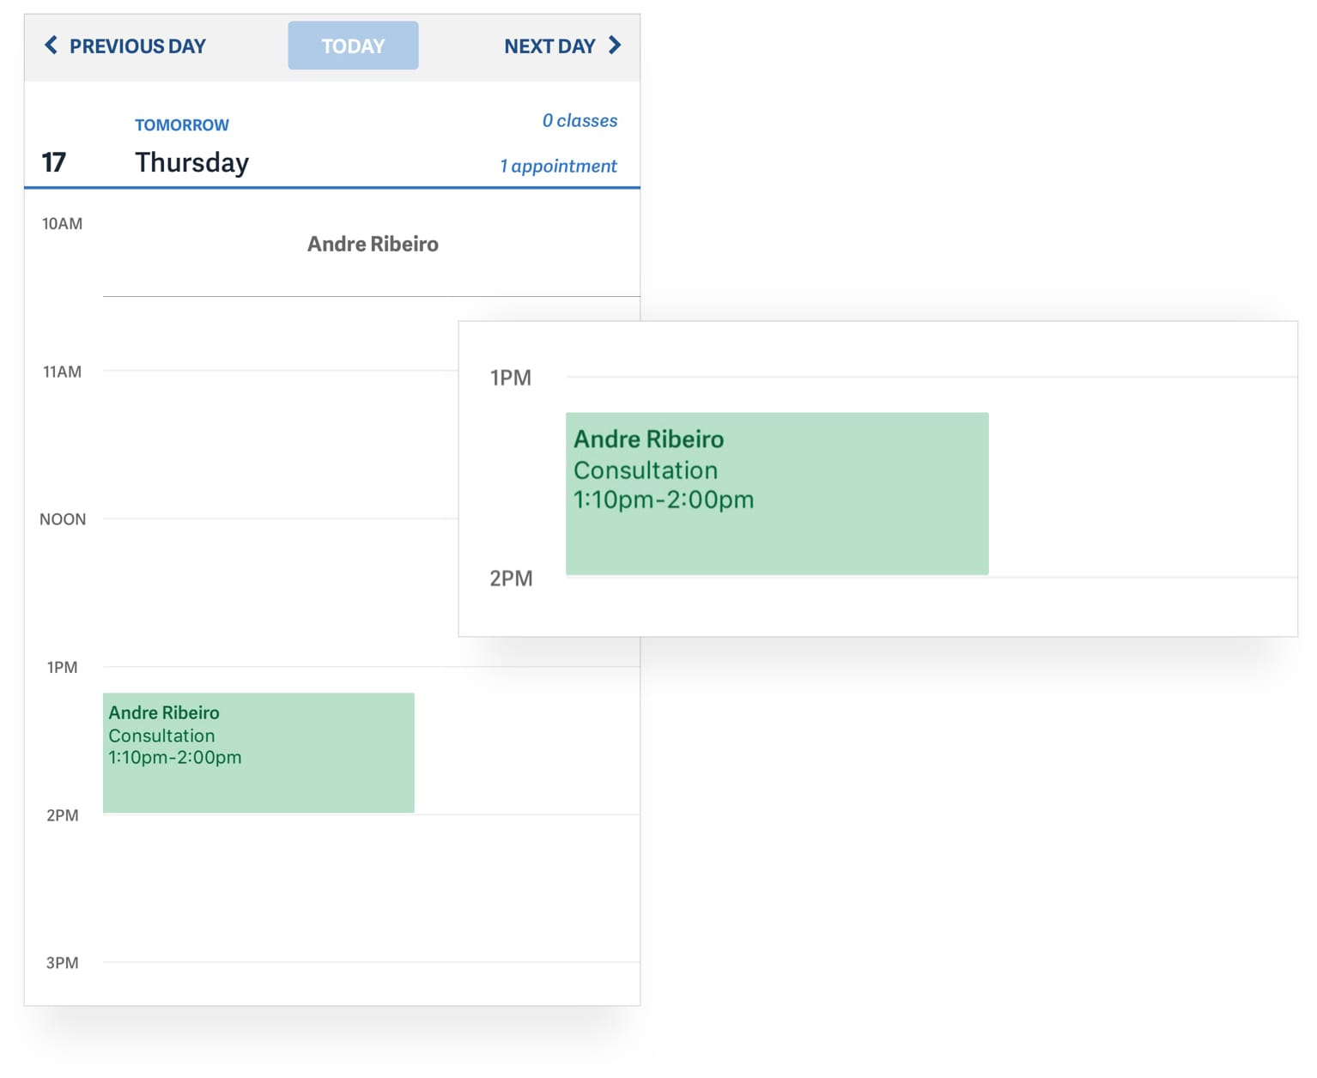1317x1078 pixels.
Task: Click the 2PM label in the detail popup
Action: point(511,578)
